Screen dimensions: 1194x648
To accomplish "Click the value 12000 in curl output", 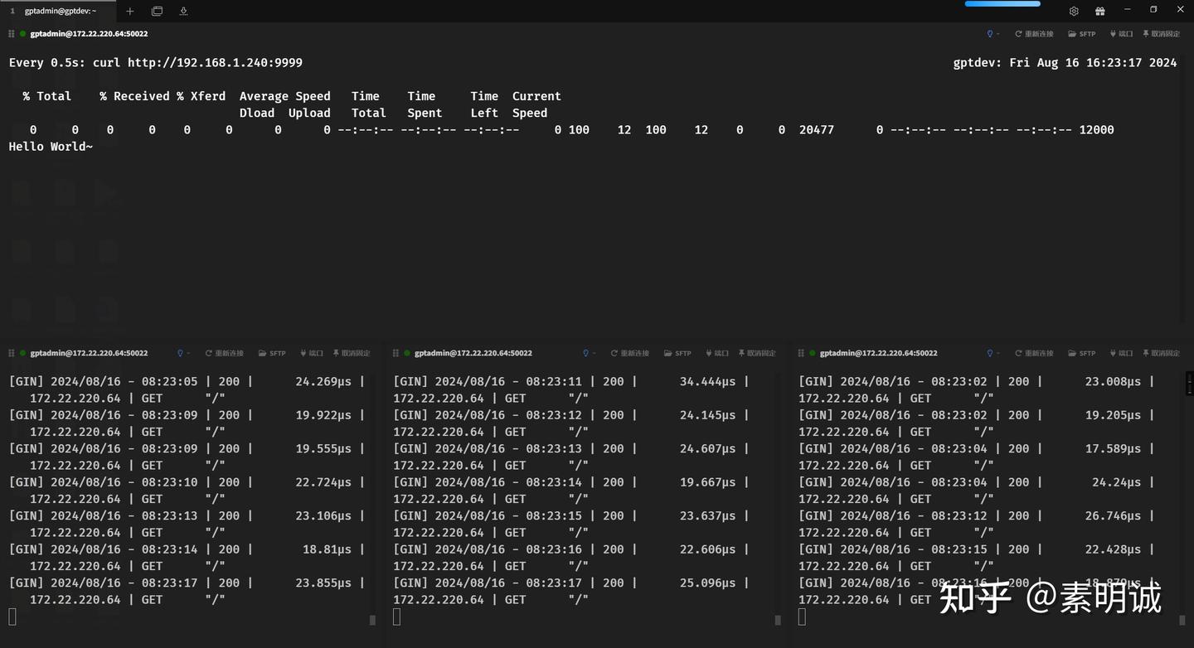I will 1096,130.
